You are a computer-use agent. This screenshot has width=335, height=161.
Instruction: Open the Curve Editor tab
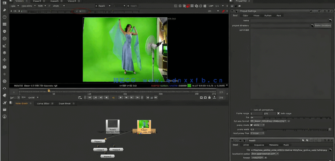coord(43,104)
